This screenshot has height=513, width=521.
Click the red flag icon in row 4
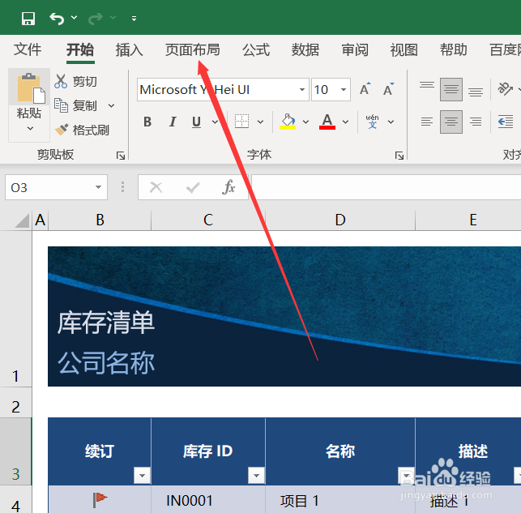coord(100,500)
